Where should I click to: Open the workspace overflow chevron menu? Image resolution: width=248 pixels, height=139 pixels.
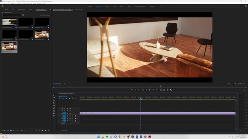point(161,6)
